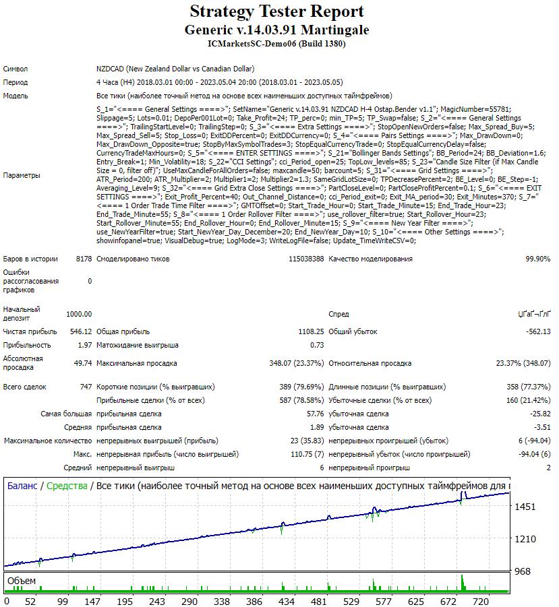Image resolution: width=559 pixels, height=607 pixels.
Task: Click the x-axis trade number 720
Action: tap(481, 602)
